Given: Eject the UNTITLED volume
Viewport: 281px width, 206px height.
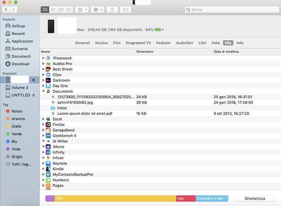Looking at the screenshot, I should click(34, 95).
